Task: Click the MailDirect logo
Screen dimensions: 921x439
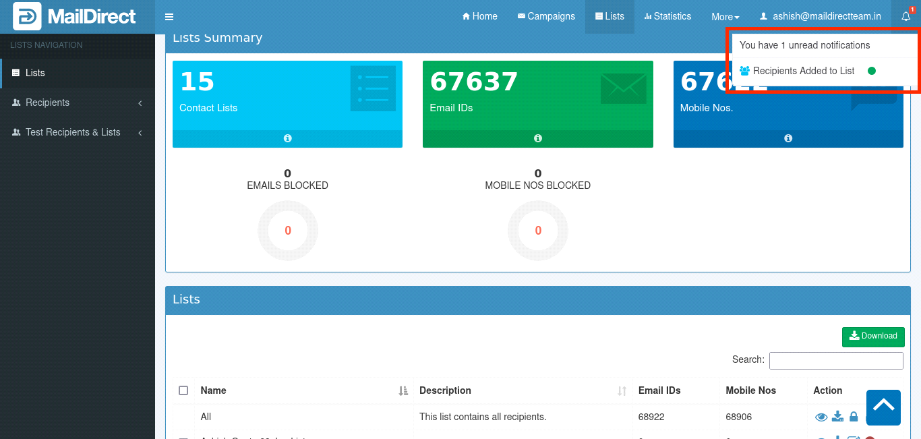Action: tap(74, 17)
